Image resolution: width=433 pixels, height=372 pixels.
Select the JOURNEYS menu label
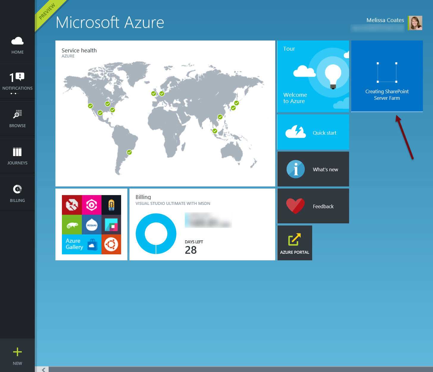(x=18, y=163)
